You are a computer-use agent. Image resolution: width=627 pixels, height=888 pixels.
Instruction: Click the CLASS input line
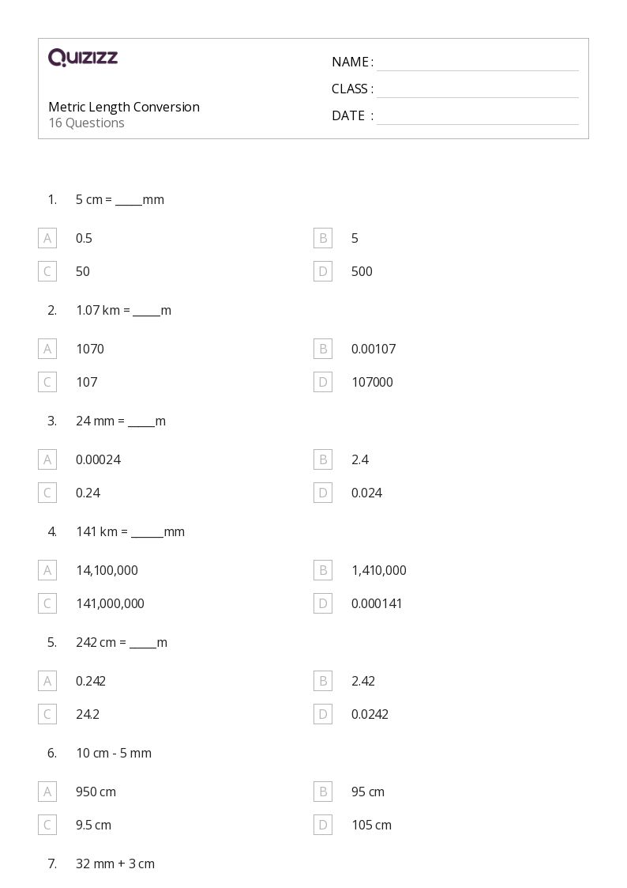[x=477, y=90]
